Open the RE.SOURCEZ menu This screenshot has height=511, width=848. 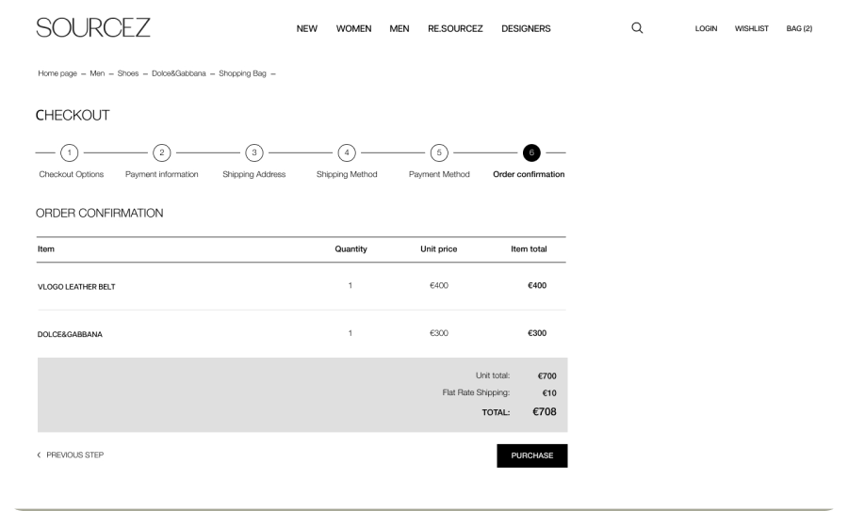coord(455,28)
